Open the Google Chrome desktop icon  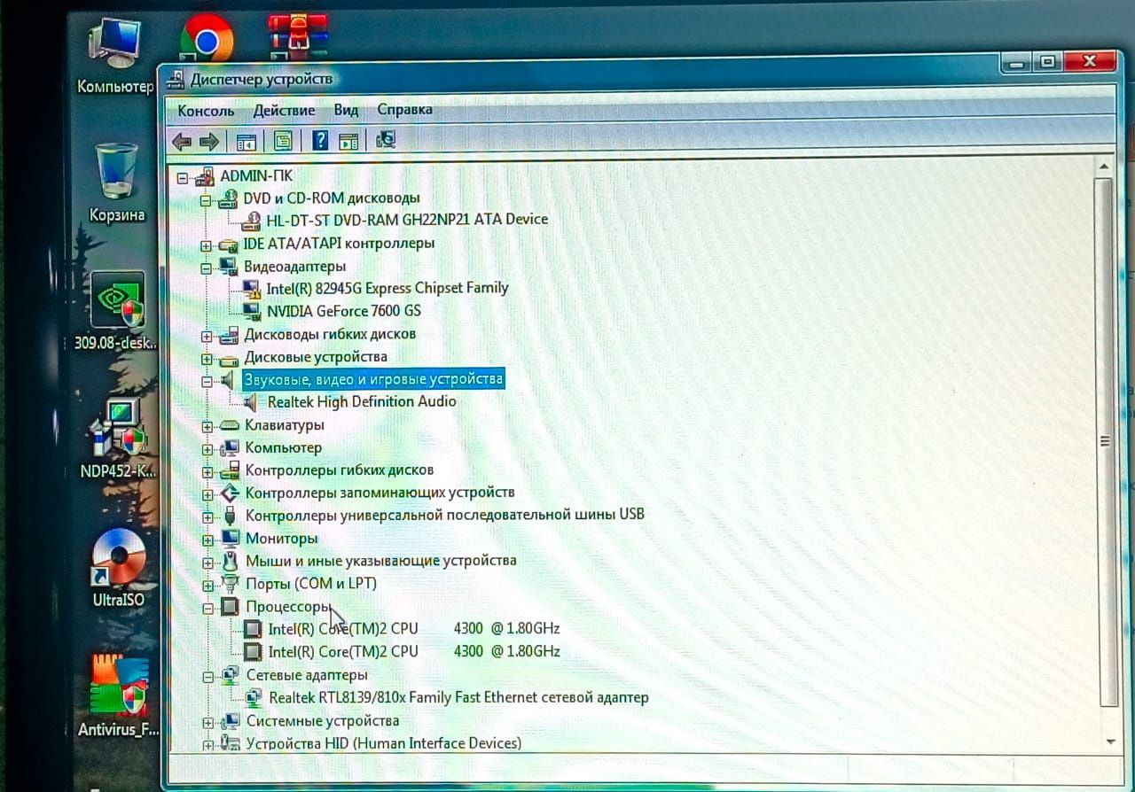[207, 39]
